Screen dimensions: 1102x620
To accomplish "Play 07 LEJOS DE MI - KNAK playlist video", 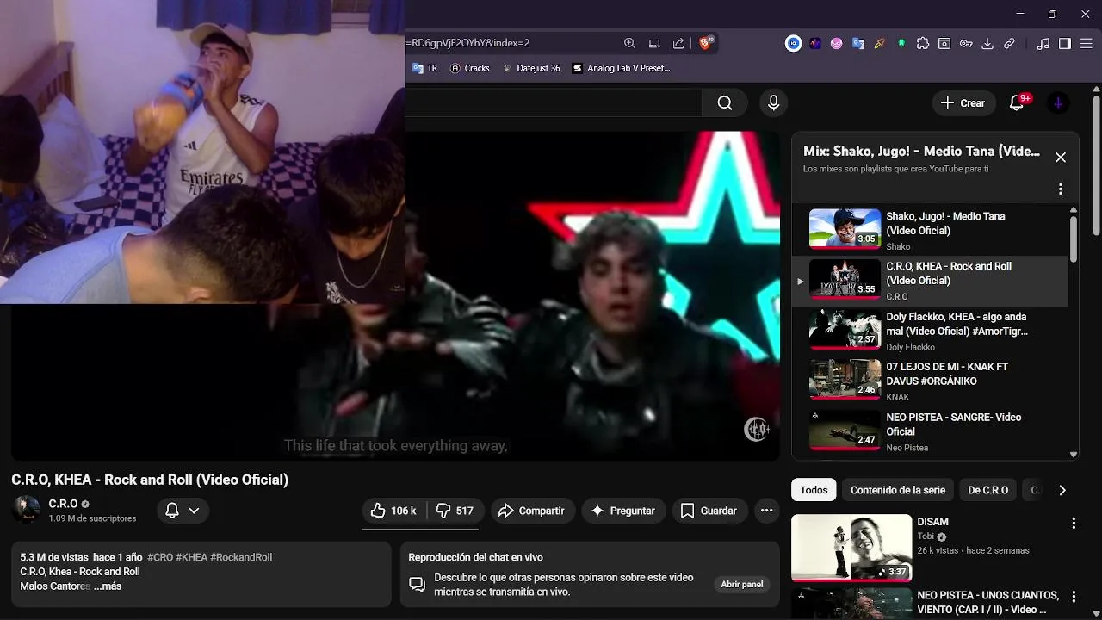I will click(x=930, y=381).
